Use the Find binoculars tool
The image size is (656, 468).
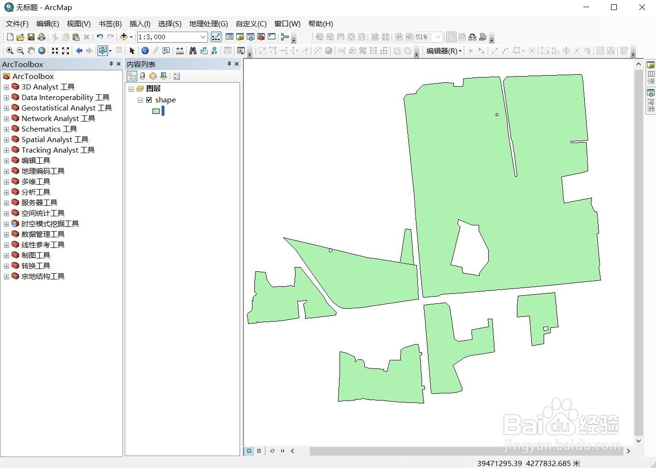point(193,50)
